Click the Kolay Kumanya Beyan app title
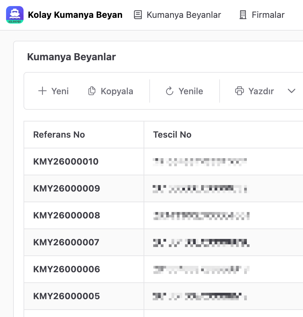Viewport: 303px width, 317px height. 75,15
